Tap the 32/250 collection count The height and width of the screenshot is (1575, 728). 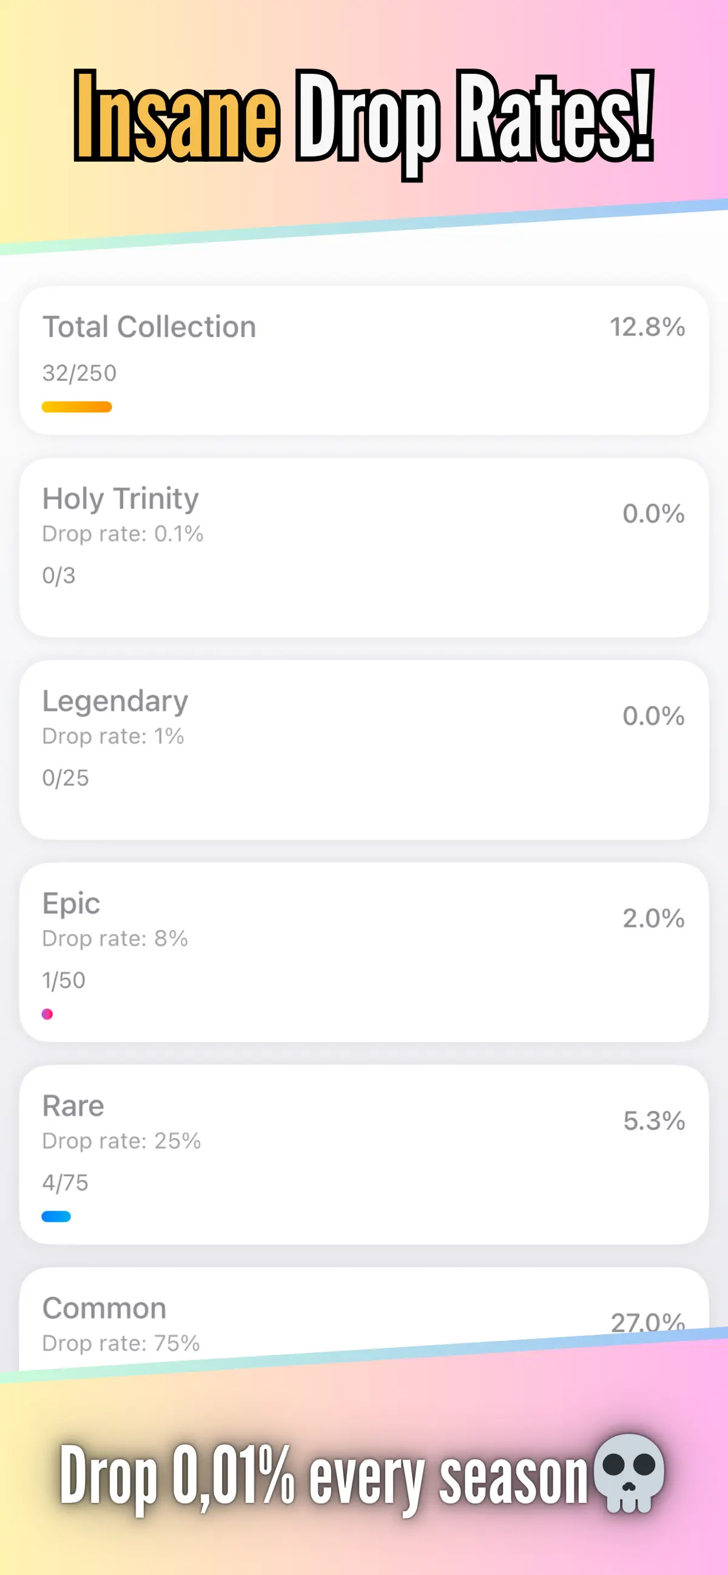(79, 373)
